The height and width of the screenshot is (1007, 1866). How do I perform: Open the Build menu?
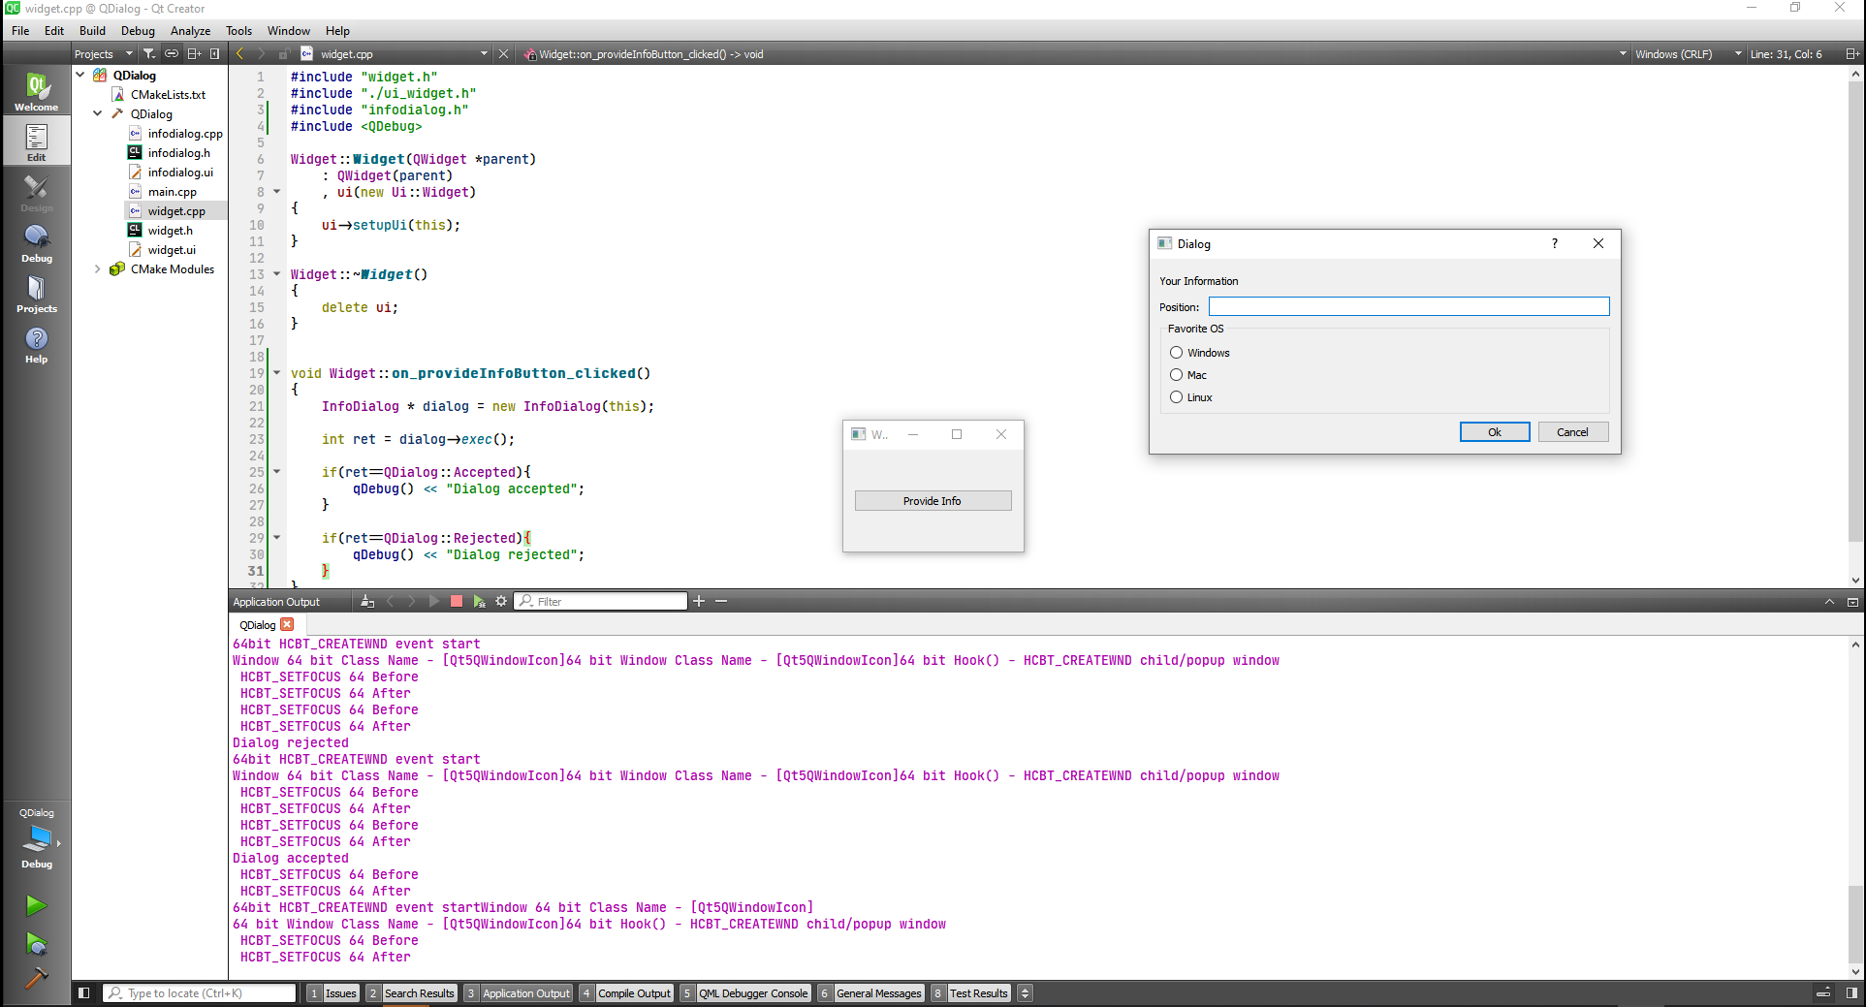tap(92, 31)
